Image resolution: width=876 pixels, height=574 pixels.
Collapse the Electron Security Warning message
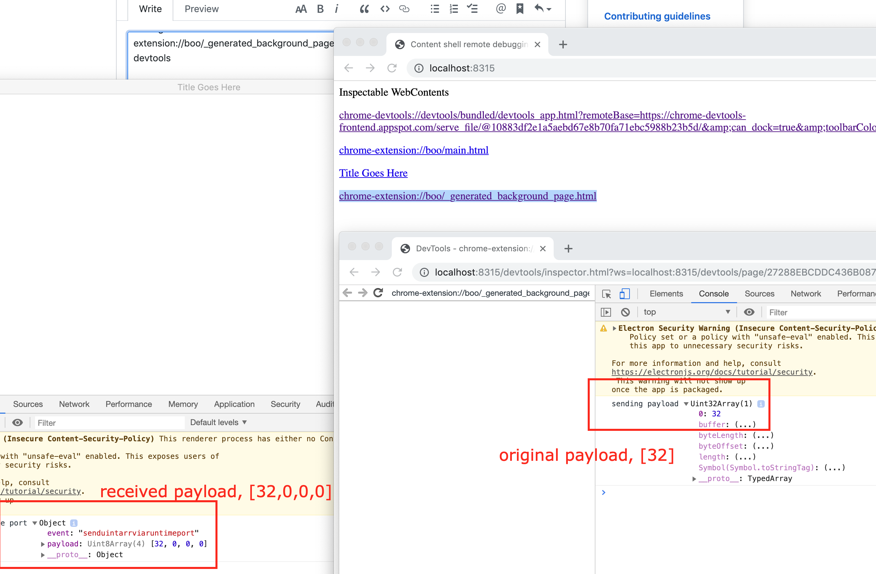(x=614, y=328)
